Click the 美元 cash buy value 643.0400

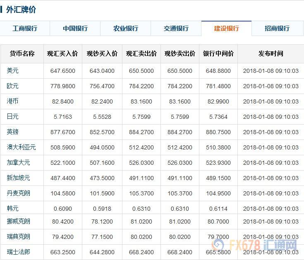102,71
